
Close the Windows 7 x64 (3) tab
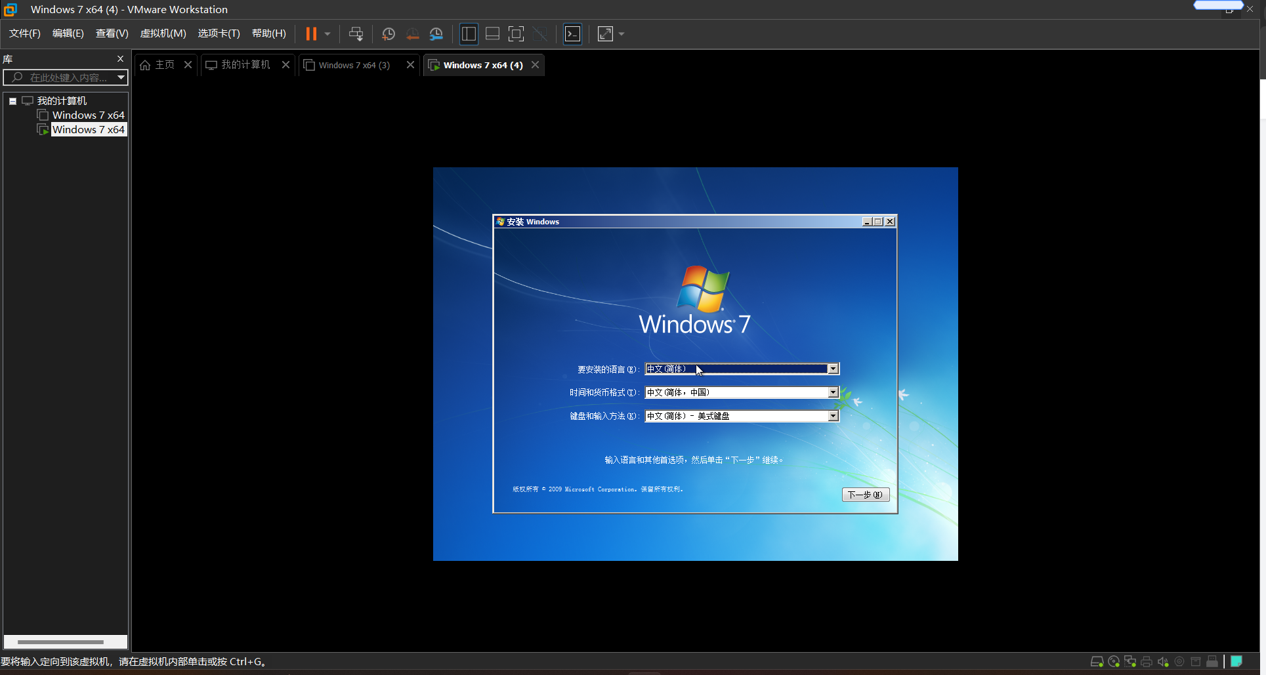point(410,64)
